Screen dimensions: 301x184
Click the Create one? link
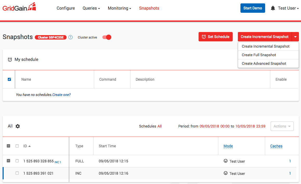(x=61, y=95)
